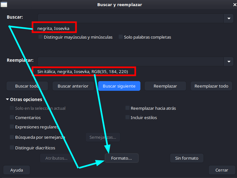Enable Reemplazar hacia atrás
This screenshot has width=237, height=178.
[128, 108]
